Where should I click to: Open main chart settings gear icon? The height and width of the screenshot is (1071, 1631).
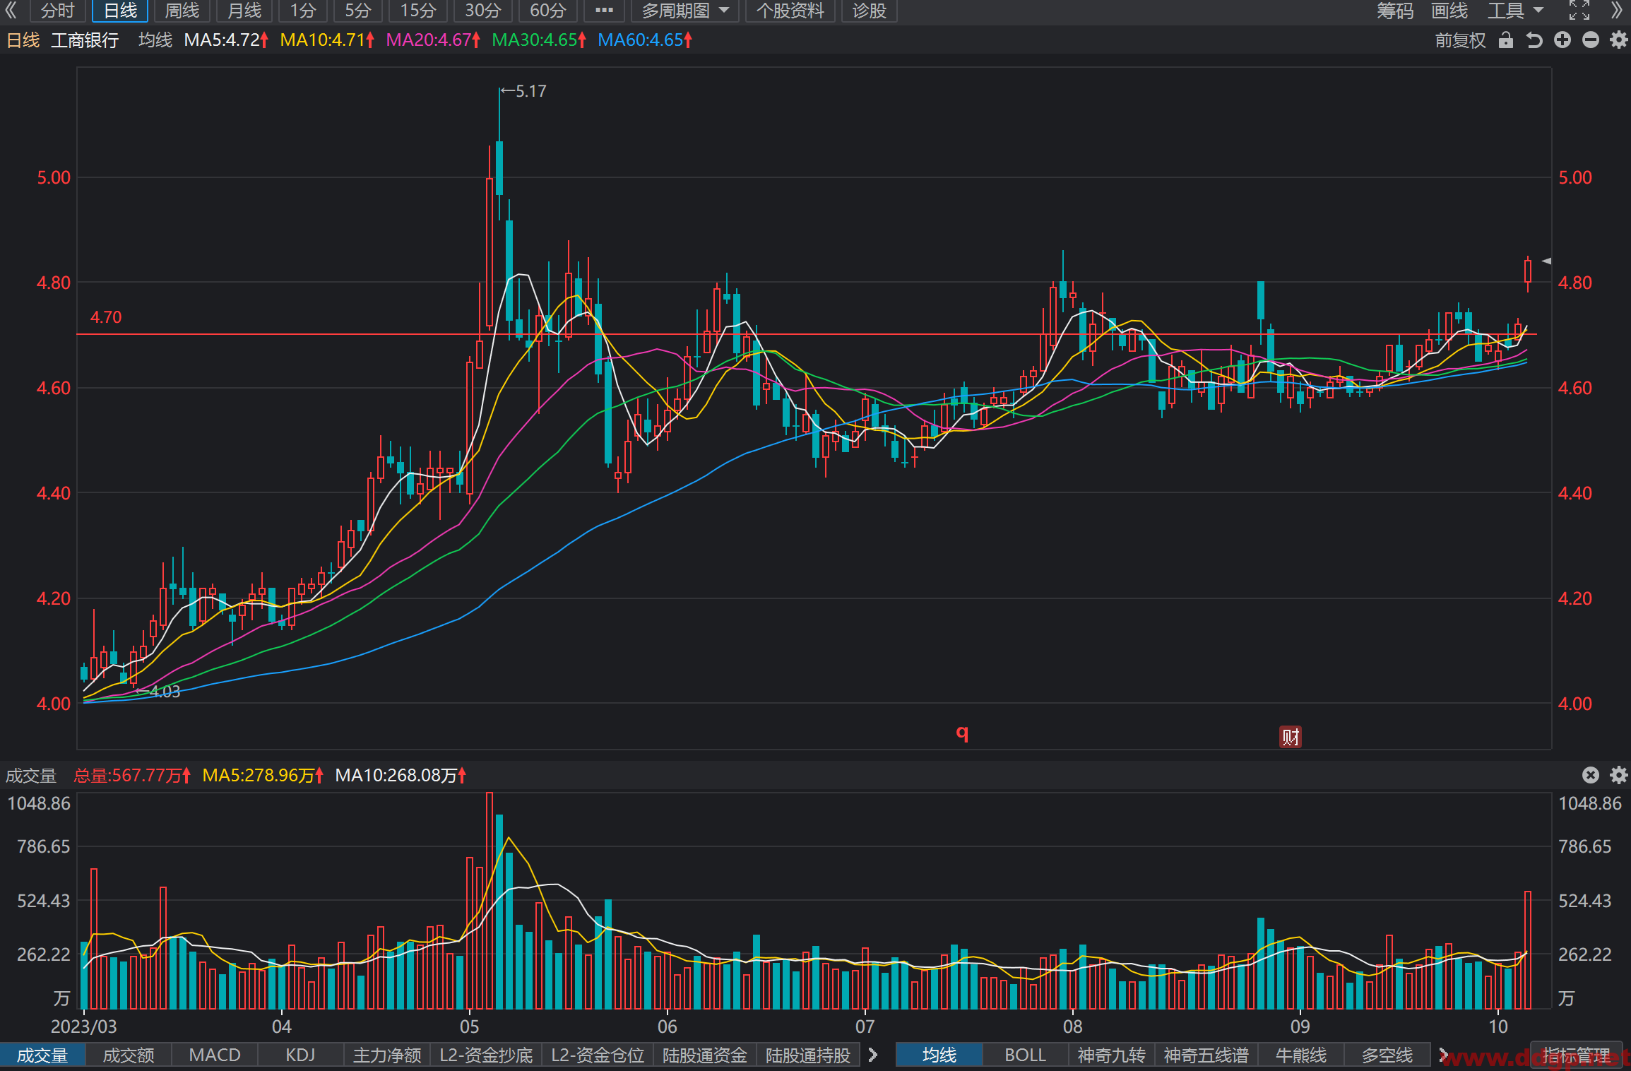1618,40
